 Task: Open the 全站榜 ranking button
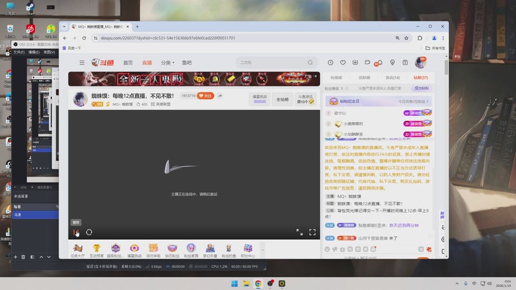click(x=282, y=99)
